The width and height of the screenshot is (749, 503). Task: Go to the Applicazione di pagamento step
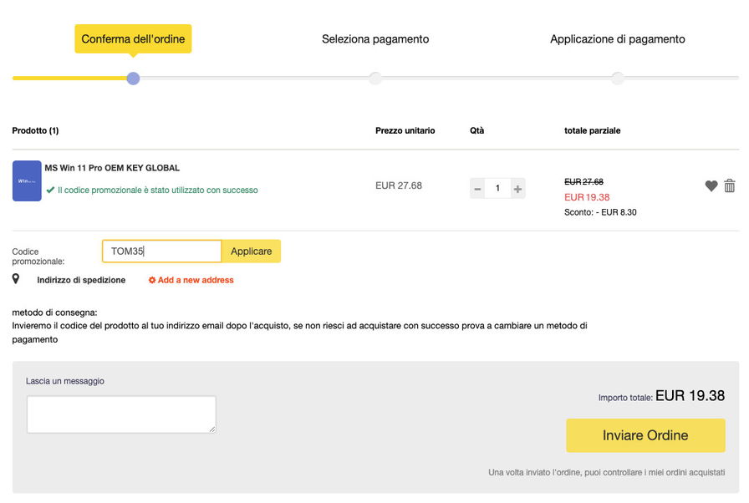pyautogui.click(x=617, y=39)
